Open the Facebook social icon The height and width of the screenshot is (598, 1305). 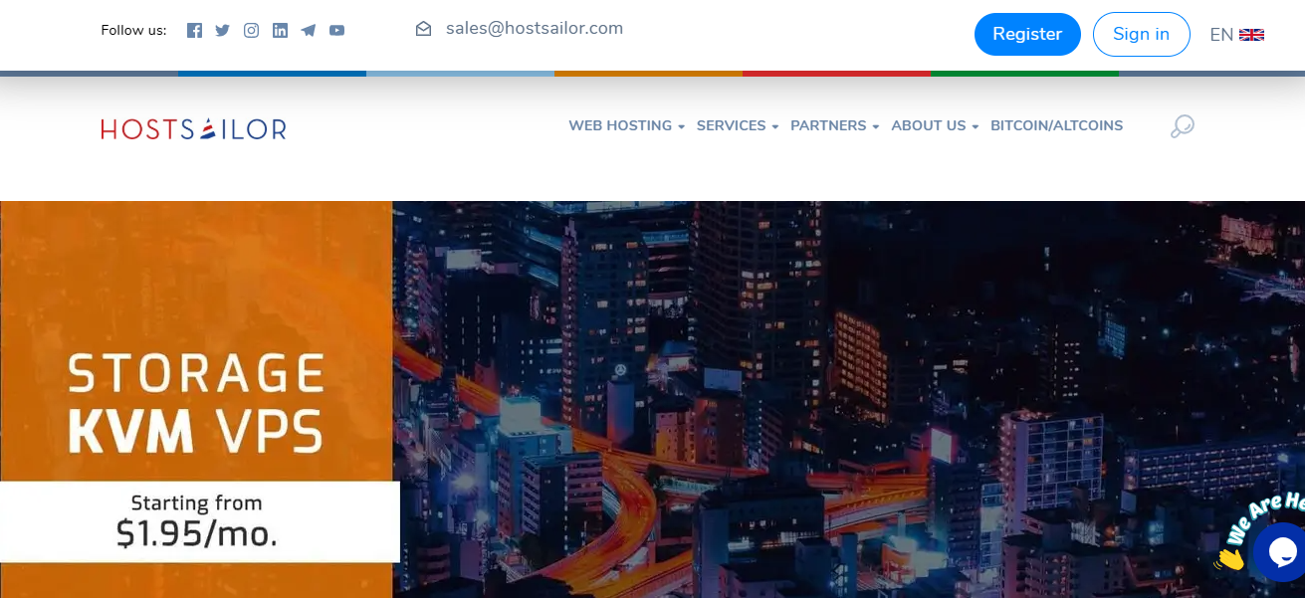coord(194,30)
